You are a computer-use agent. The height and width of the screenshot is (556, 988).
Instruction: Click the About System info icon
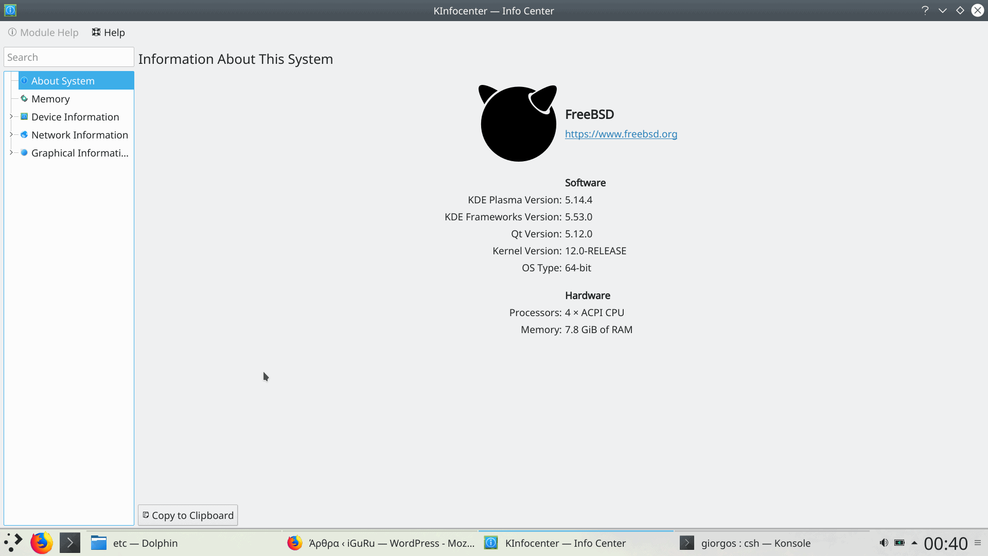[x=24, y=80]
